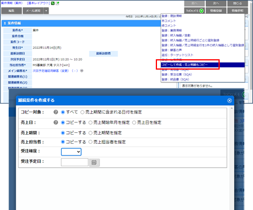Screen dimensions: 253x210
Task: Choose 登録：納入機器／自動 menu item
Action: 176,35
